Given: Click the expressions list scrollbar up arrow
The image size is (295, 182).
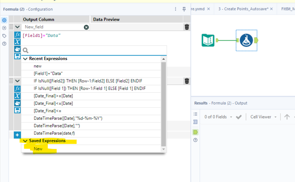Looking at the screenshot, I should [164, 59].
